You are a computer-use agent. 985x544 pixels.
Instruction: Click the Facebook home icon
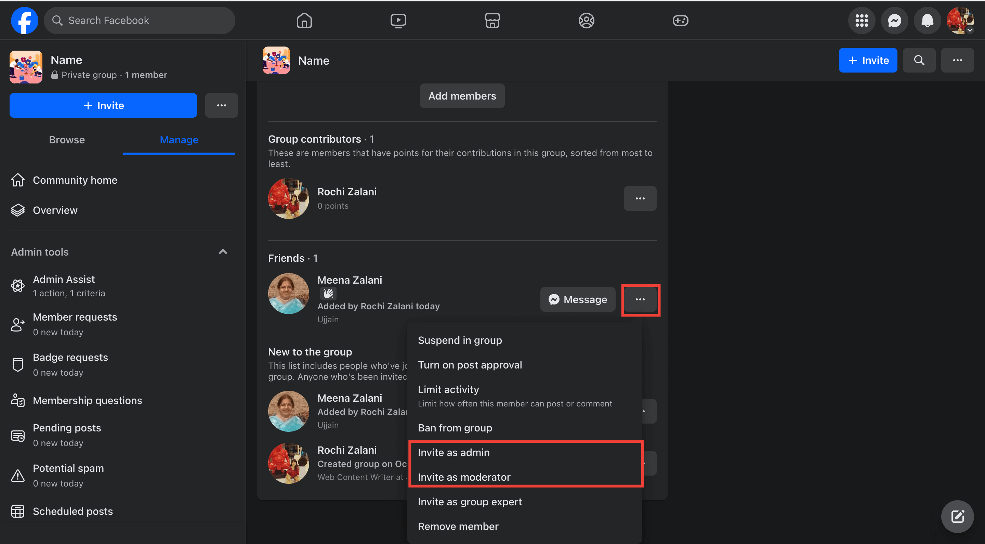point(305,20)
